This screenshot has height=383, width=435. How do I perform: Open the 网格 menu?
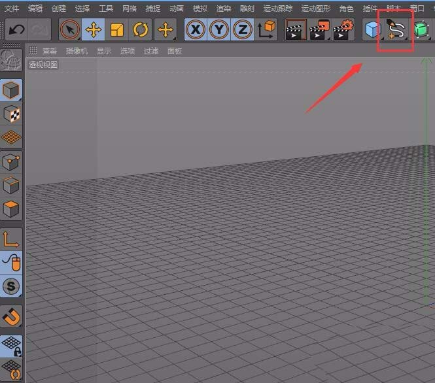(x=130, y=8)
